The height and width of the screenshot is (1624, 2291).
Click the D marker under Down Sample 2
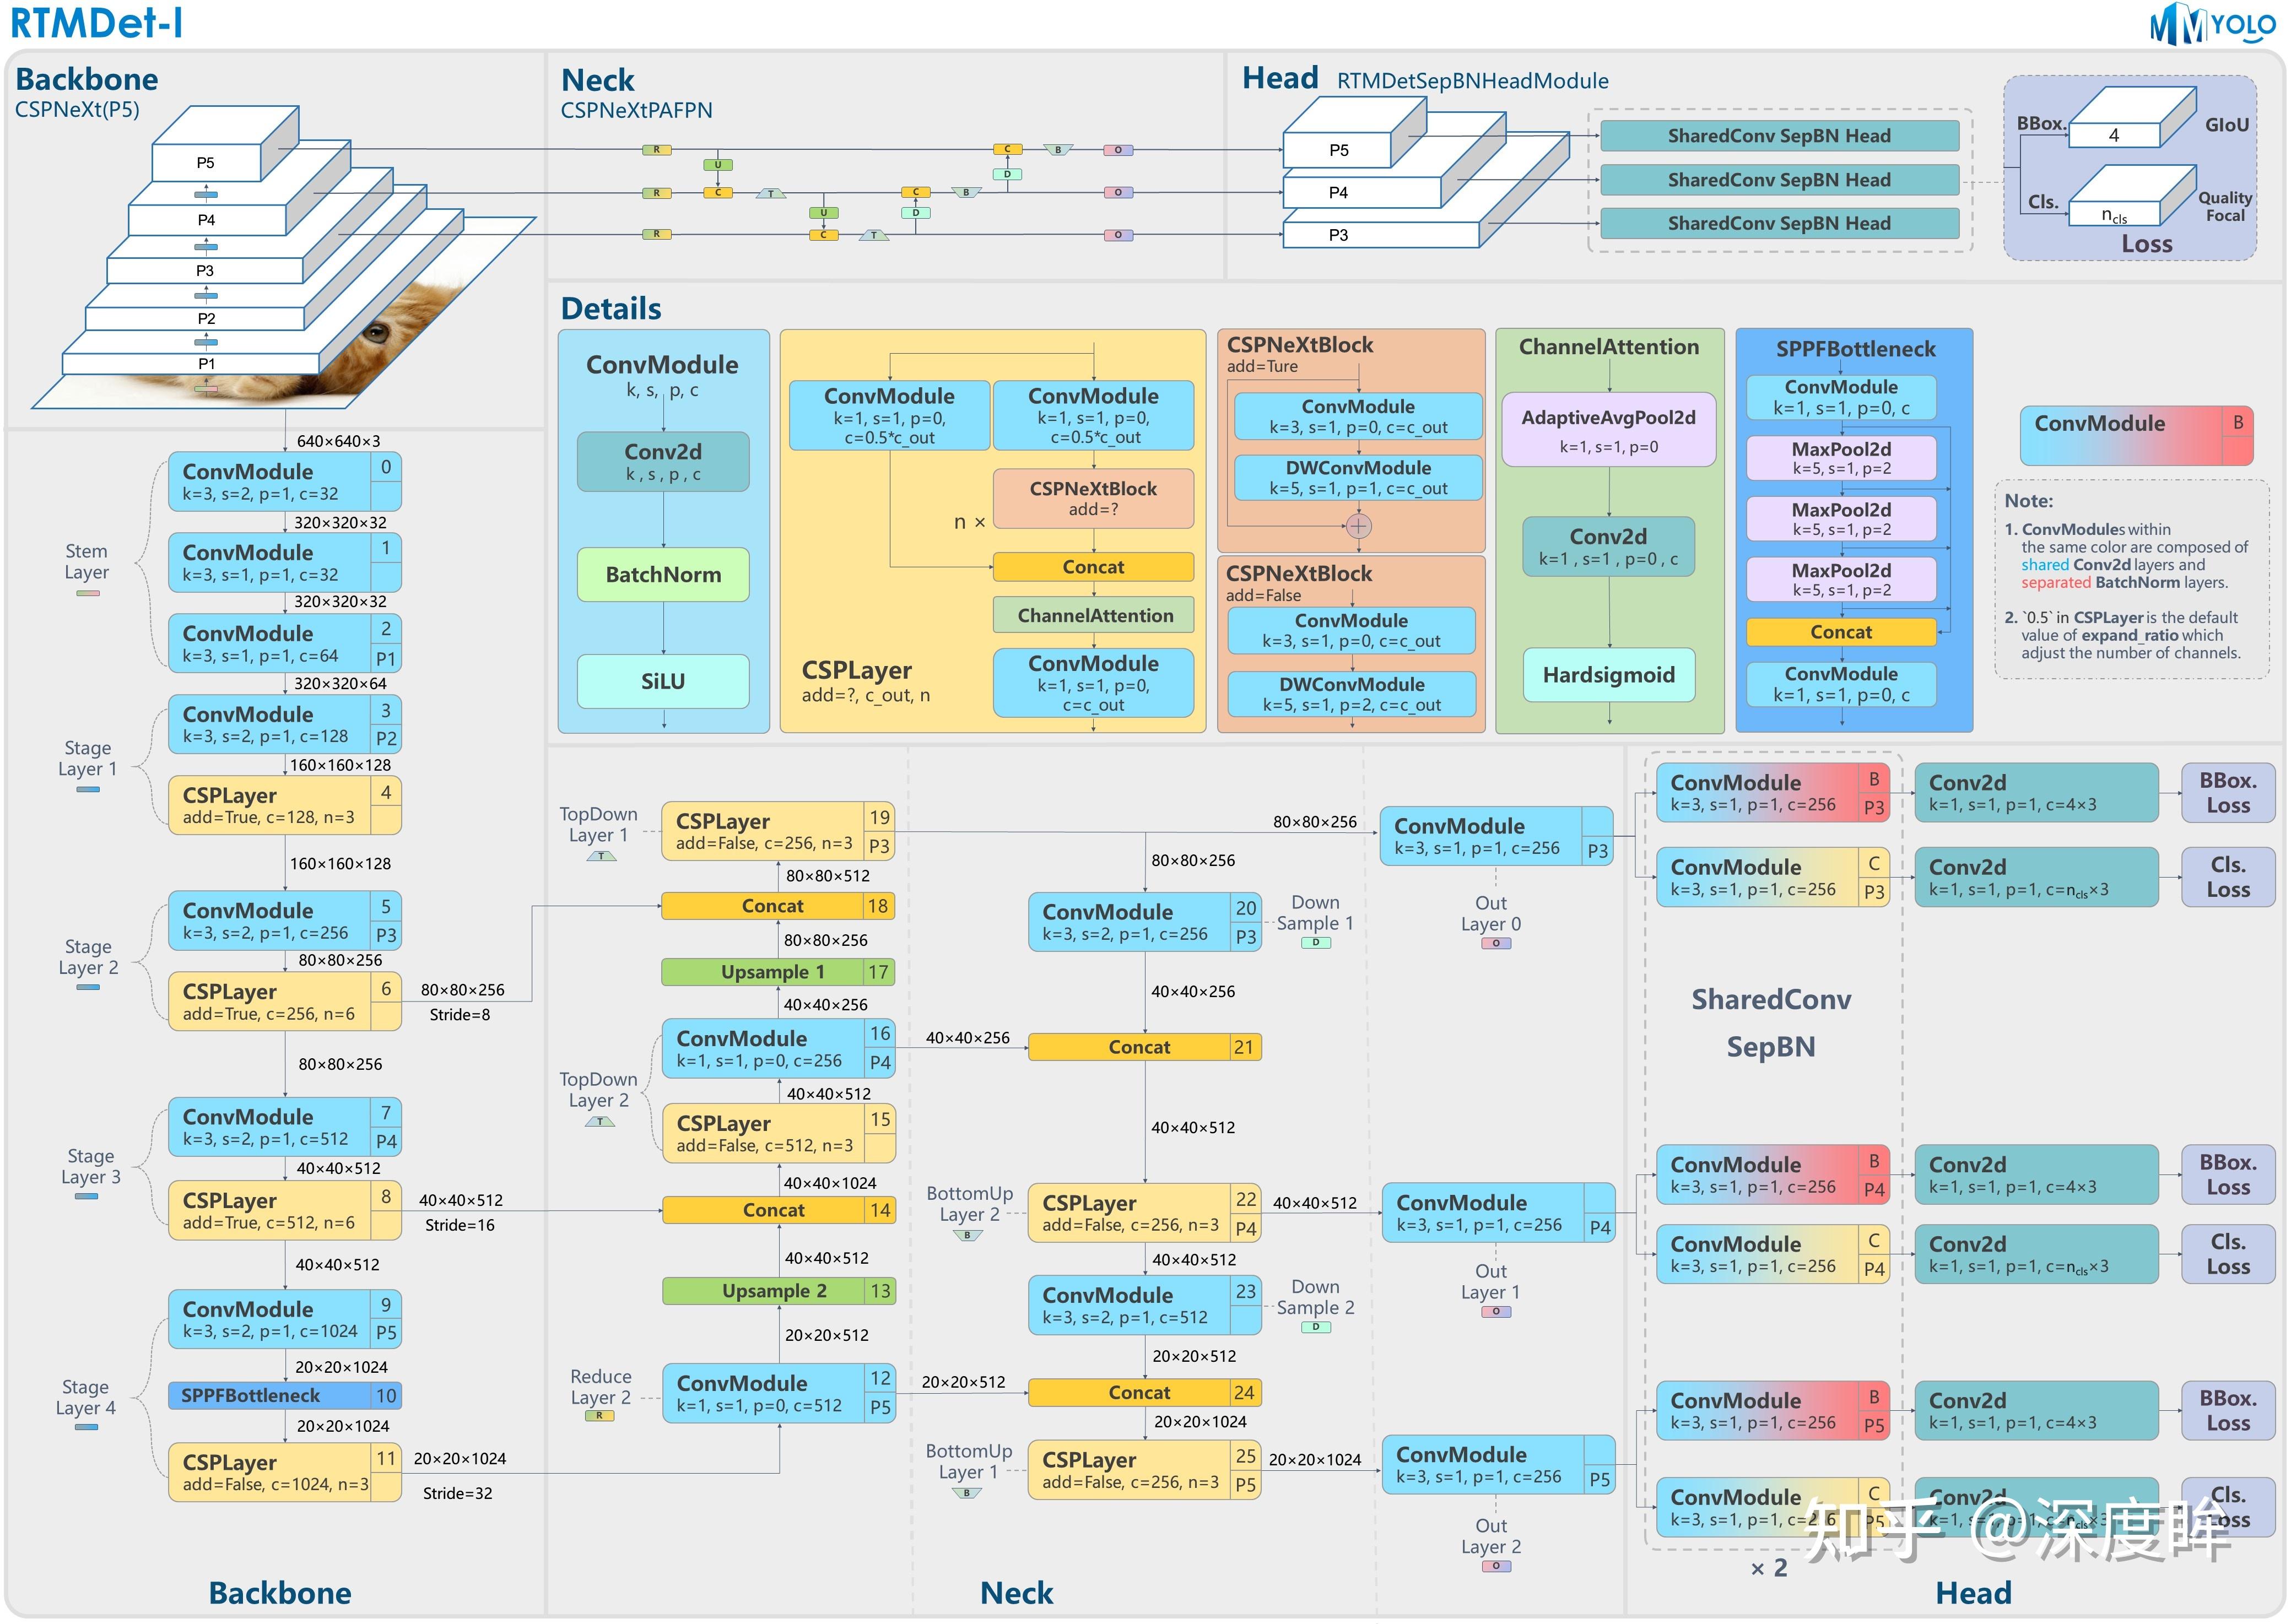[1316, 1327]
